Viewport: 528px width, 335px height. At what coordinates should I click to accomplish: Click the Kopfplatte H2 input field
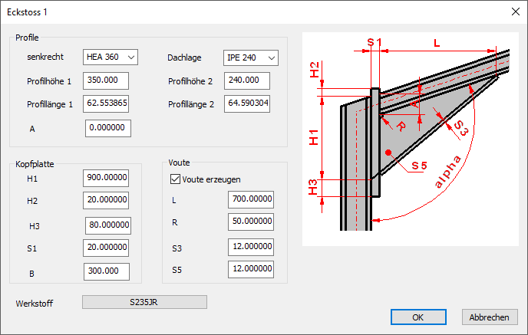tap(106, 200)
